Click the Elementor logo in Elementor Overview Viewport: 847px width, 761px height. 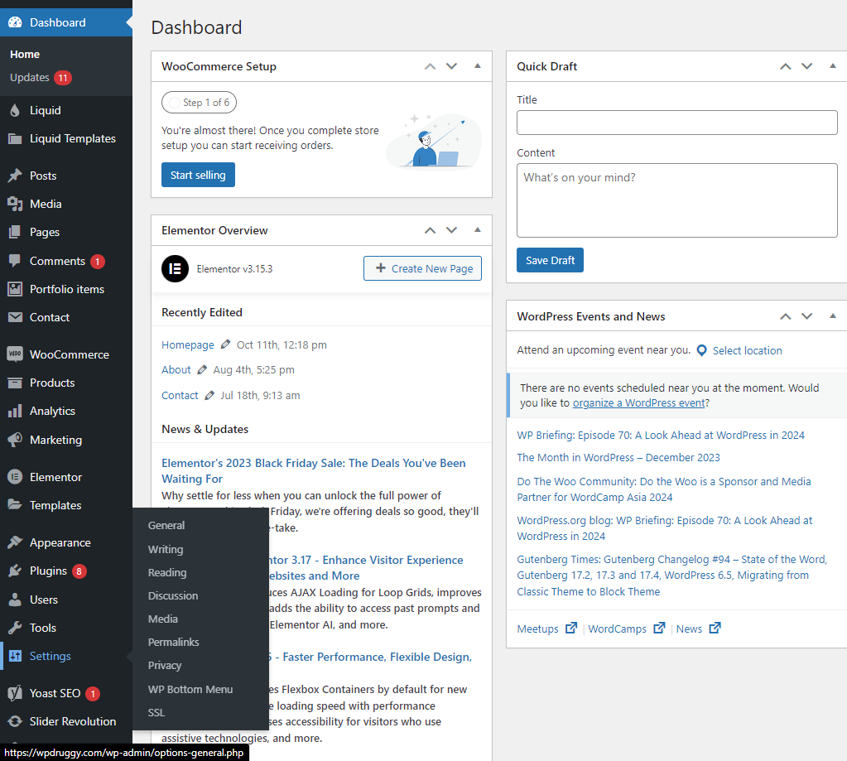click(175, 268)
